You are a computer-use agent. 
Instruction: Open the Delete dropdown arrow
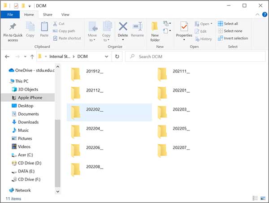[x=123, y=40]
